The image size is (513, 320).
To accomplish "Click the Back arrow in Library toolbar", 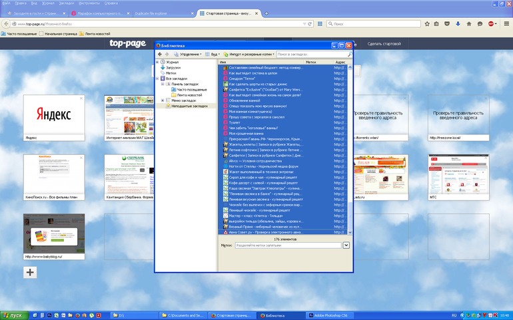I will 160,54.
